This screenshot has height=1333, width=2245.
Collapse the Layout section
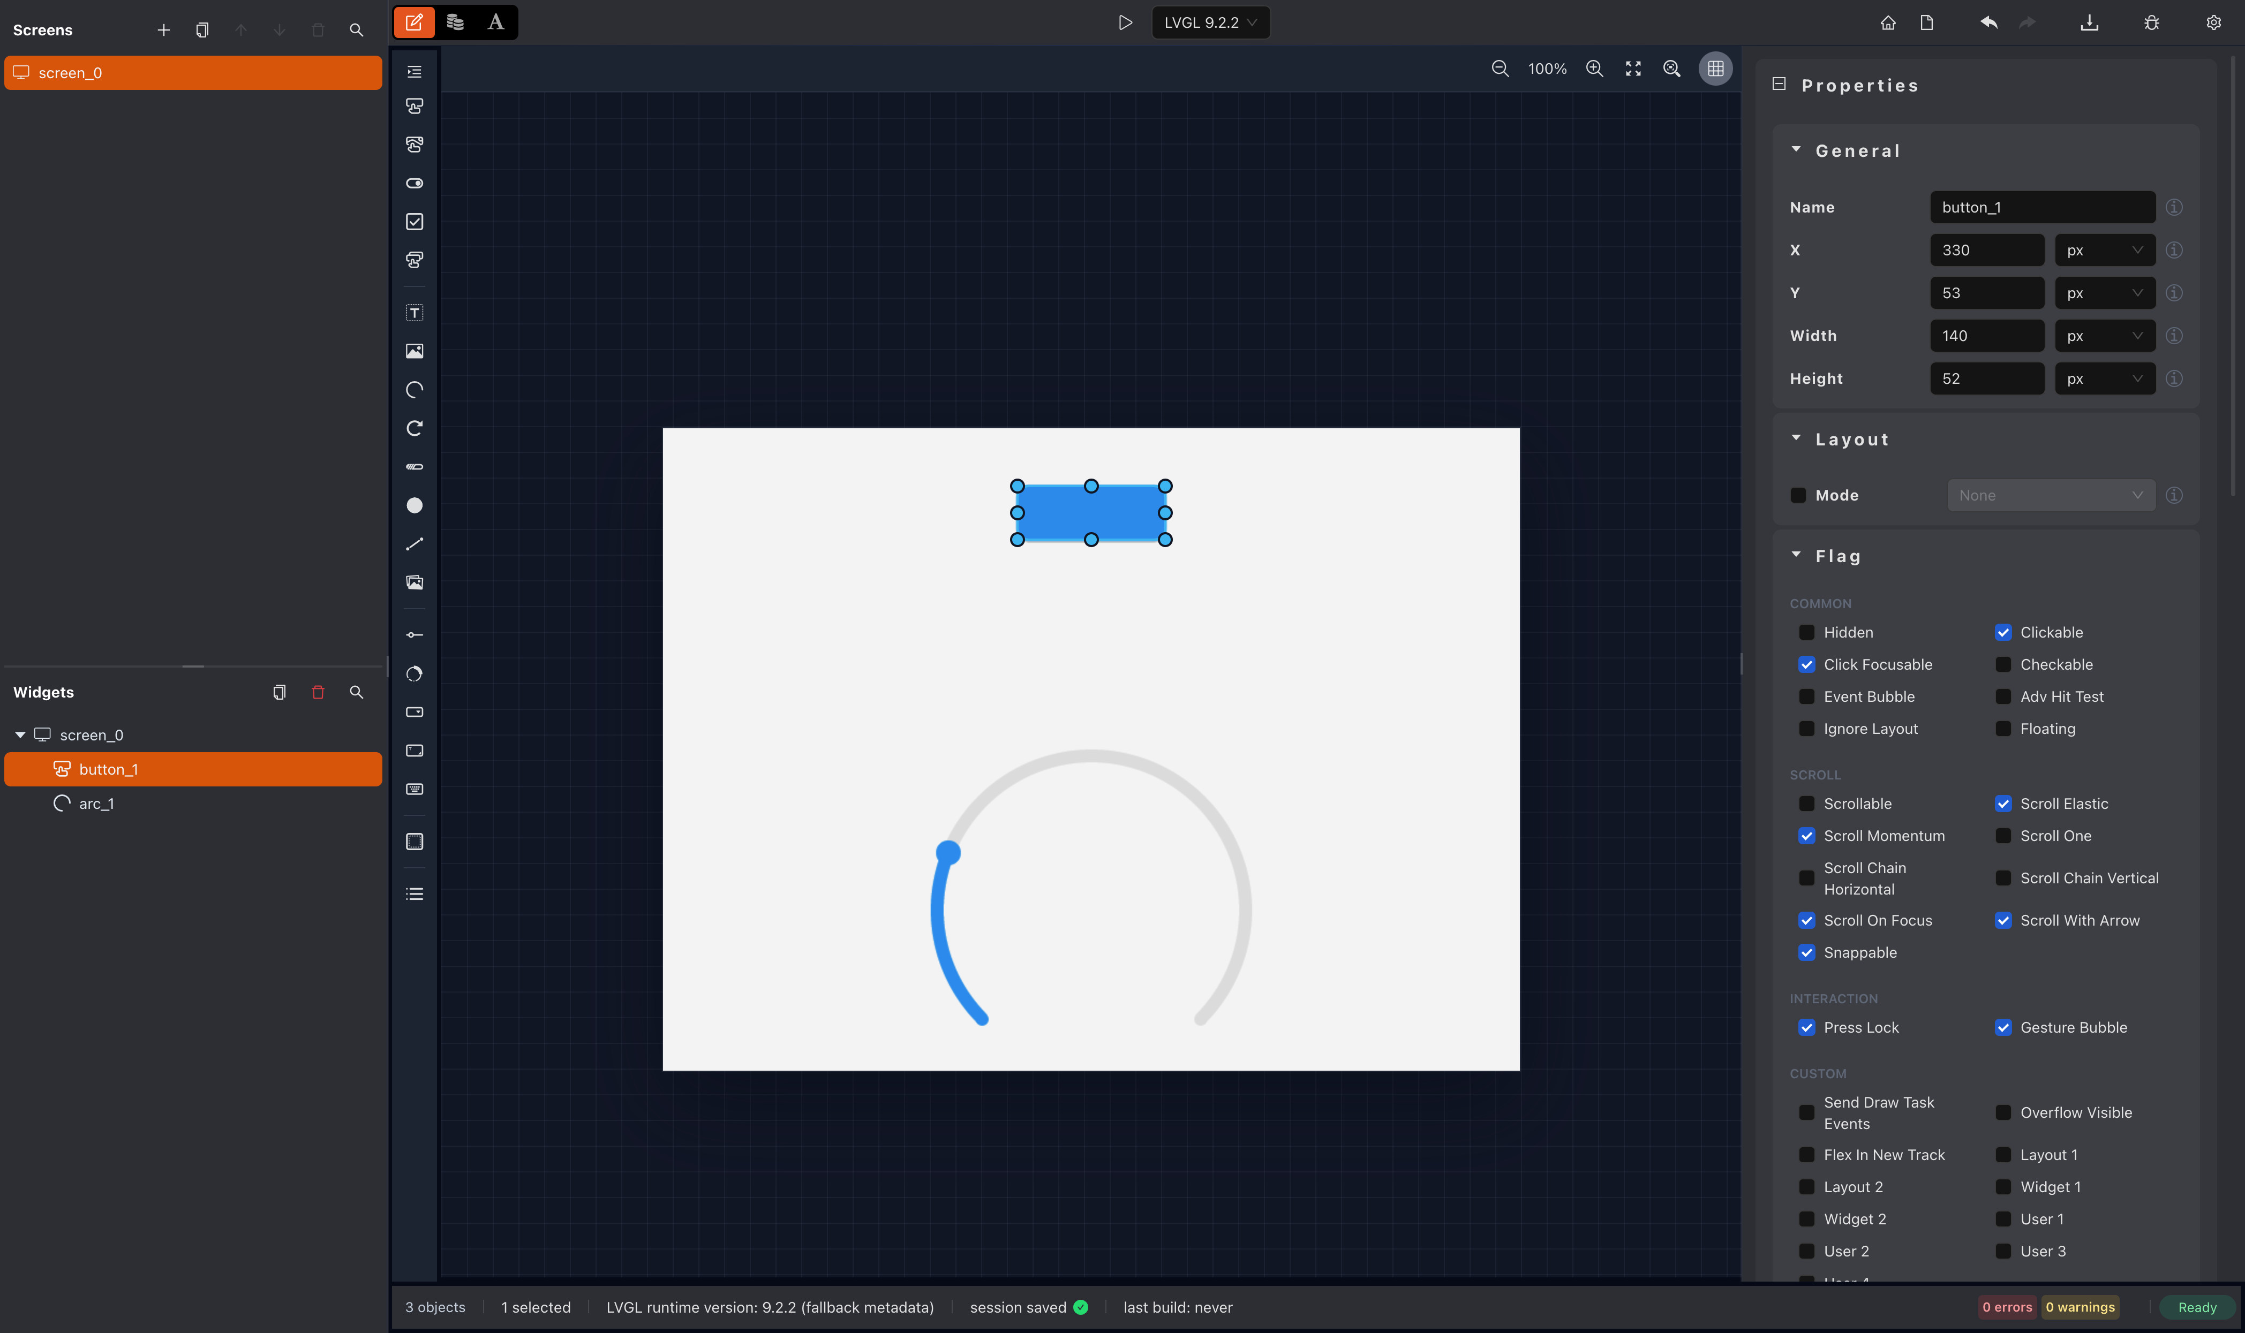[x=1797, y=438]
